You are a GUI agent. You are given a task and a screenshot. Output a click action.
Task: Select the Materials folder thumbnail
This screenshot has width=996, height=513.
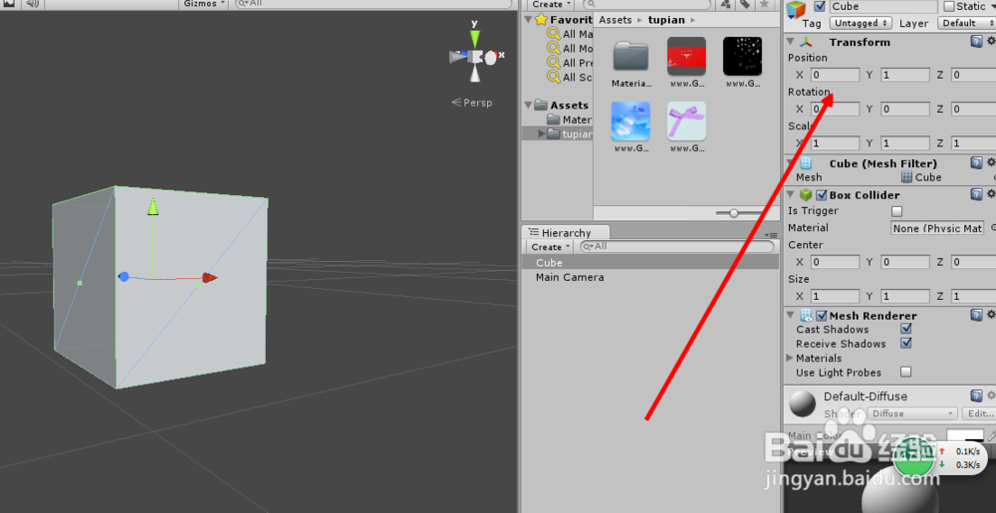pyautogui.click(x=630, y=57)
